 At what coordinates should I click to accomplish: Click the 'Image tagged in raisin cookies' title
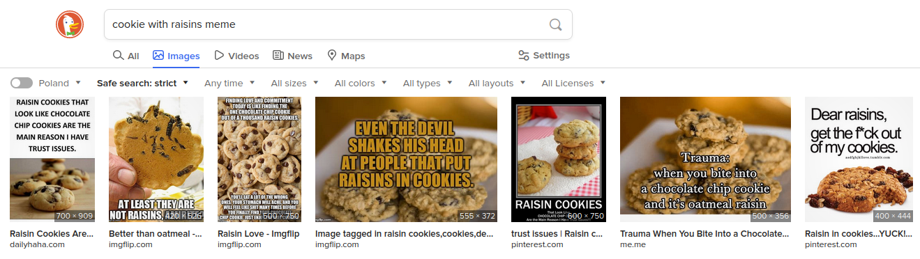[x=405, y=234]
